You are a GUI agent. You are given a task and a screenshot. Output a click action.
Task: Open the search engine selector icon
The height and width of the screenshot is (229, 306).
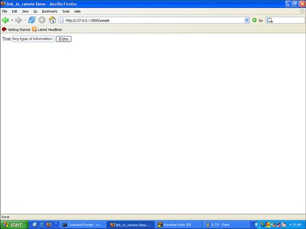tap(270, 20)
